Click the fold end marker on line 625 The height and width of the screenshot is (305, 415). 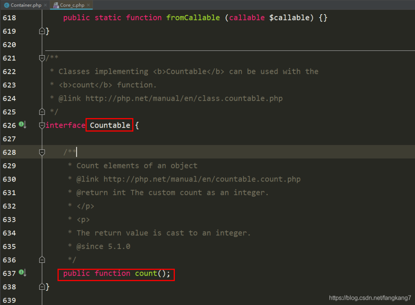tap(42, 112)
